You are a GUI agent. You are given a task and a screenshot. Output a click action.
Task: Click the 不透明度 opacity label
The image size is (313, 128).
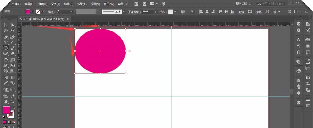coord(134,12)
